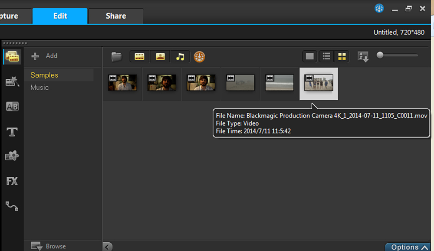The width and height of the screenshot is (434, 251).
Task: Switch to list view
Action: click(326, 57)
